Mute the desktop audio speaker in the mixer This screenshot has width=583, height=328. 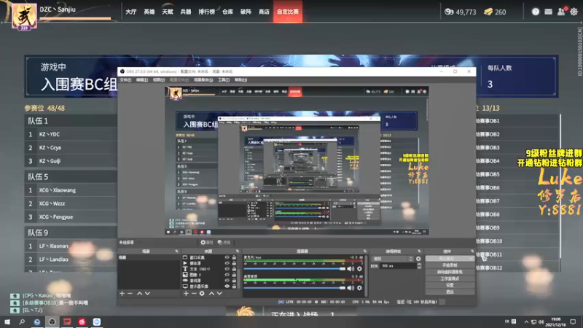[351, 288]
